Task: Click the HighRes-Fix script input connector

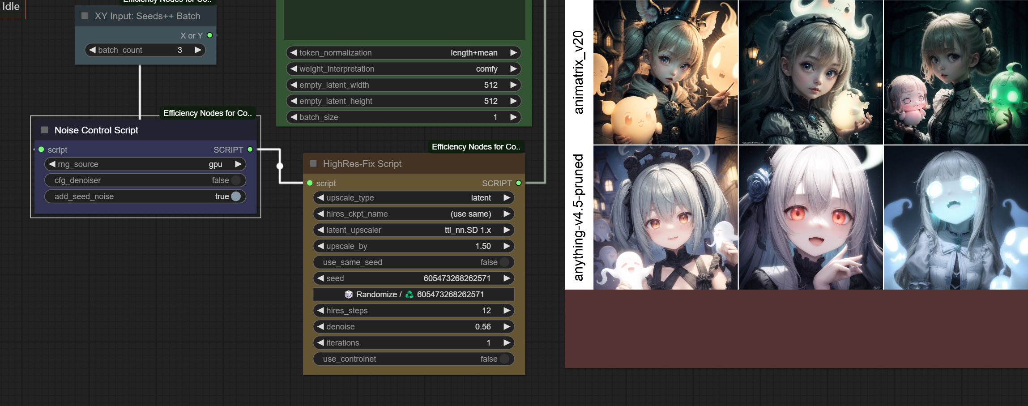Action: coord(310,183)
